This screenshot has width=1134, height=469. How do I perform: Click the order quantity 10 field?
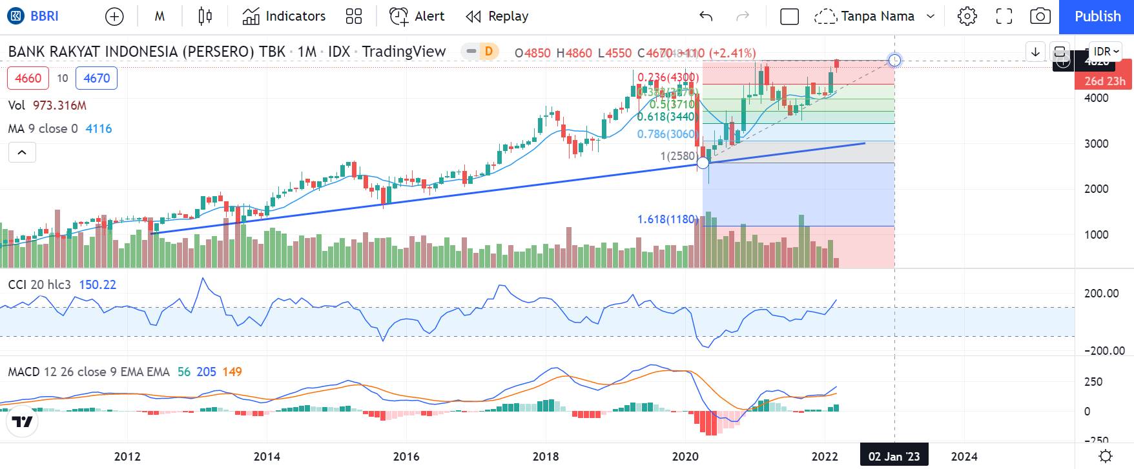tap(63, 78)
